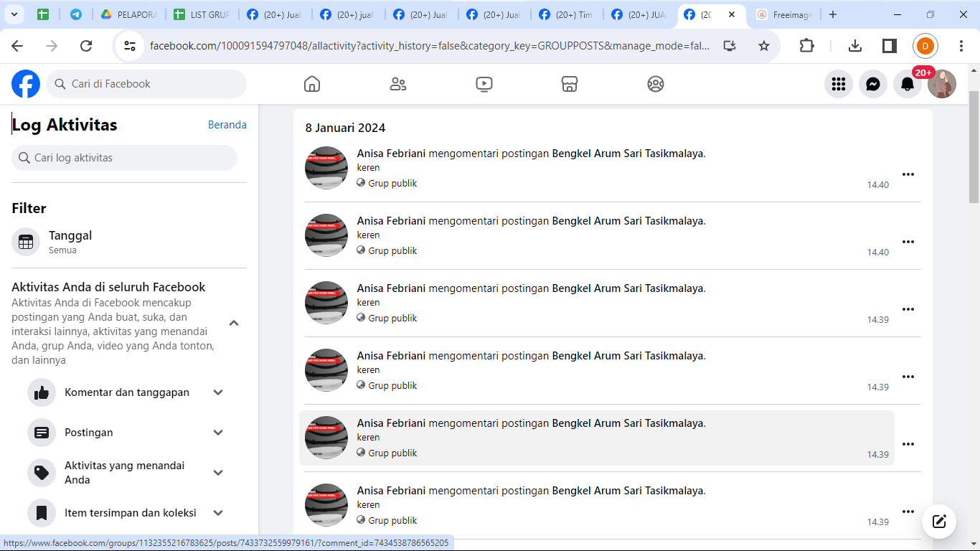Open the Tanggal date filter

(129, 242)
